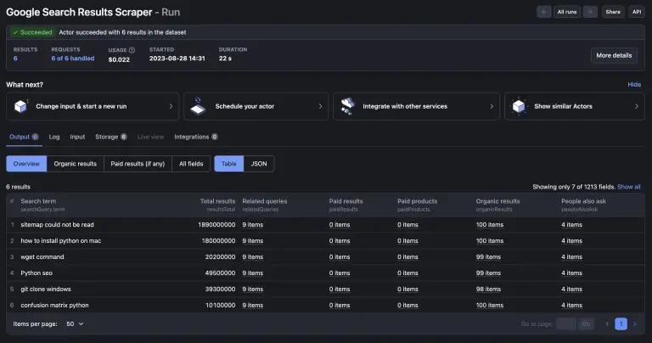Click the Schedule your actor icon

click(x=198, y=106)
